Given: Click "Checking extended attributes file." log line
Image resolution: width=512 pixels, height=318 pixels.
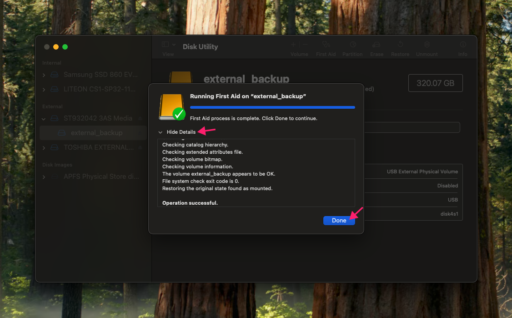Looking at the screenshot, I should coord(202,152).
